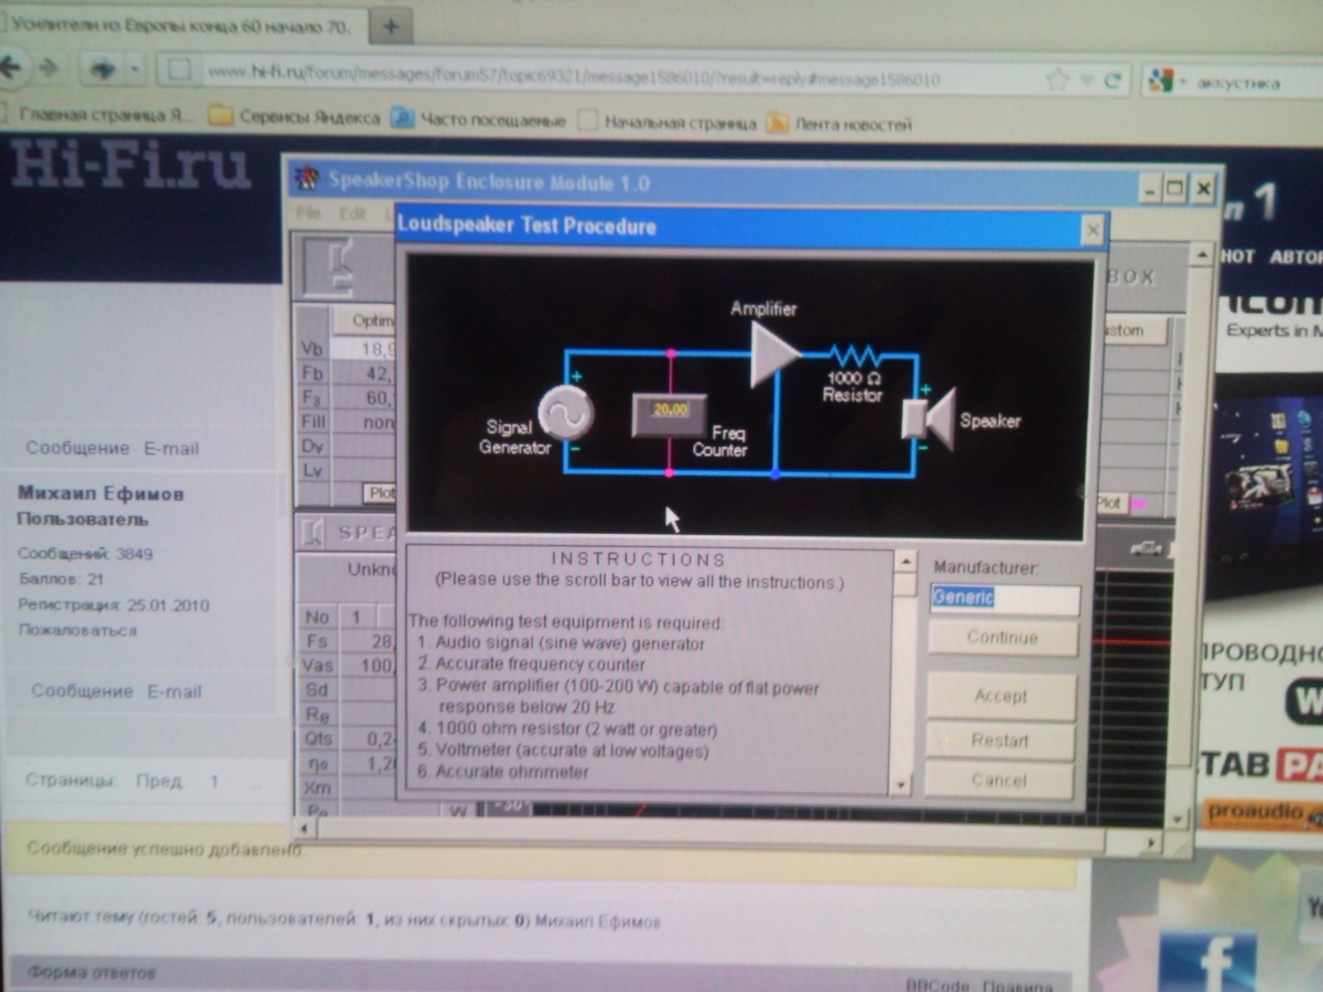The width and height of the screenshot is (1323, 992).
Task: Click the page reload icon in address bar
Action: (x=1113, y=80)
